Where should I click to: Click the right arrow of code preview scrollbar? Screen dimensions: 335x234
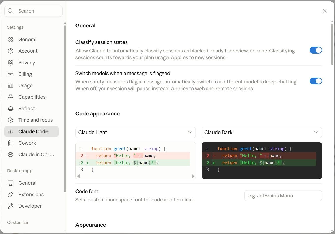193,176
